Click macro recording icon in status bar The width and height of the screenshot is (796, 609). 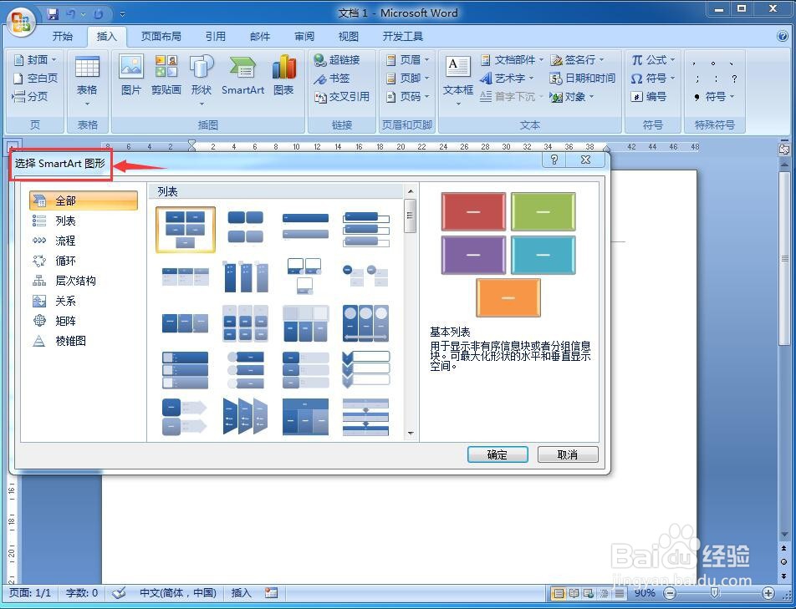click(272, 593)
